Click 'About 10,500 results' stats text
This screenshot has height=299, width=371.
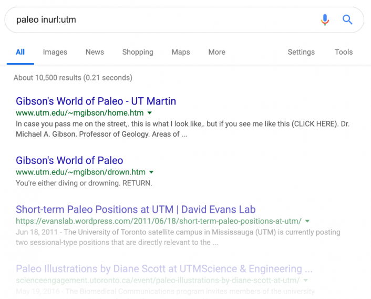73,78
